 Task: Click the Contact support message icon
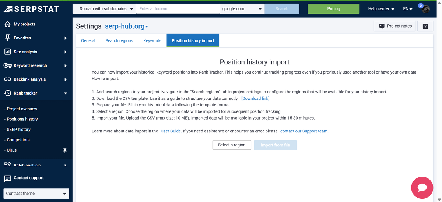click(x=7, y=178)
